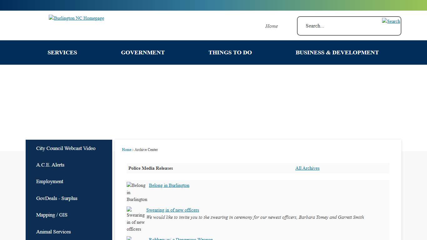Image resolution: width=427 pixels, height=240 pixels.
Task: Click the search magnifier icon
Action: point(391,21)
